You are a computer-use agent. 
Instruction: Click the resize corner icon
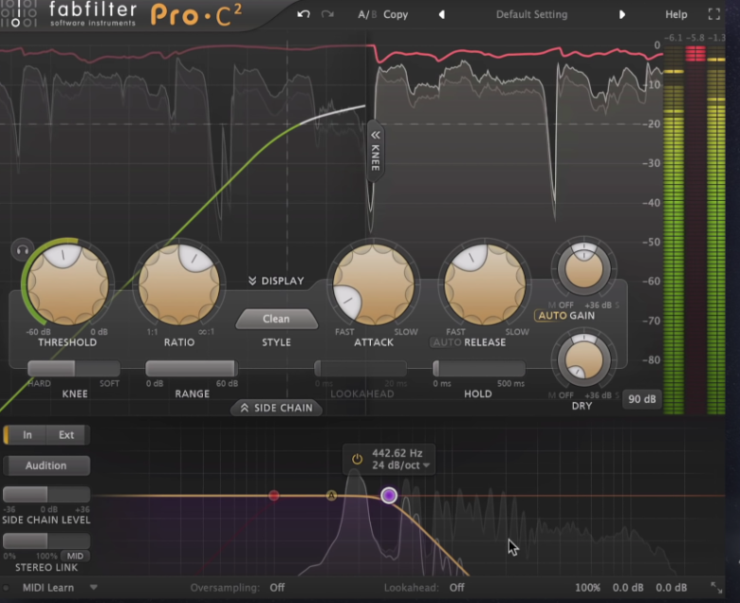(x=716, y=588)
